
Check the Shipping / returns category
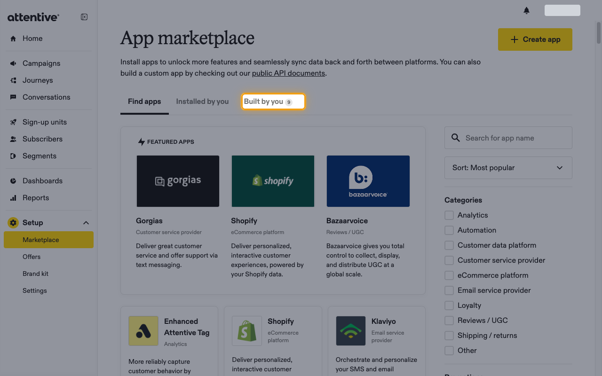[449, 336]
